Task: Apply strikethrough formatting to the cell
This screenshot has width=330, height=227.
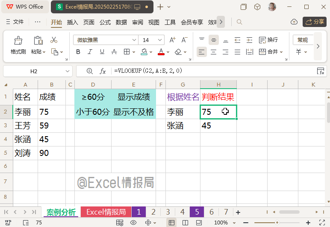Action: [114, 52]
